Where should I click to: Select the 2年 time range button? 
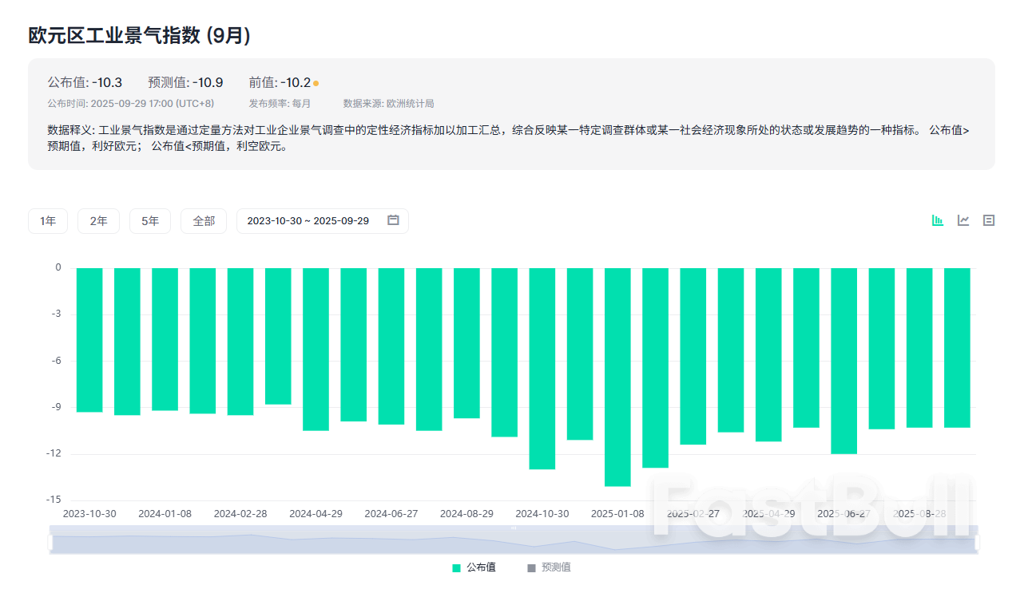coord(98,220)
